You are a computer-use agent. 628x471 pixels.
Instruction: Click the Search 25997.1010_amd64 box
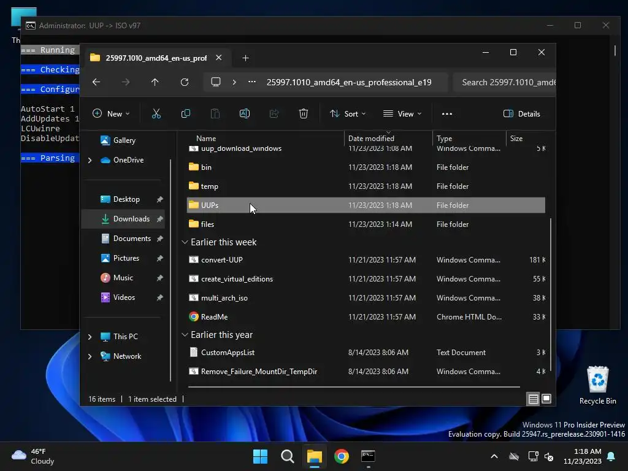tap(505, 82)
